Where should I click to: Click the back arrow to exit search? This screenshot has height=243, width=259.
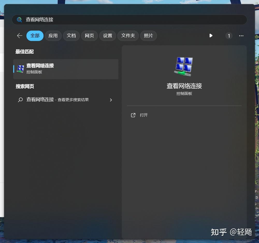pos(19,36)
